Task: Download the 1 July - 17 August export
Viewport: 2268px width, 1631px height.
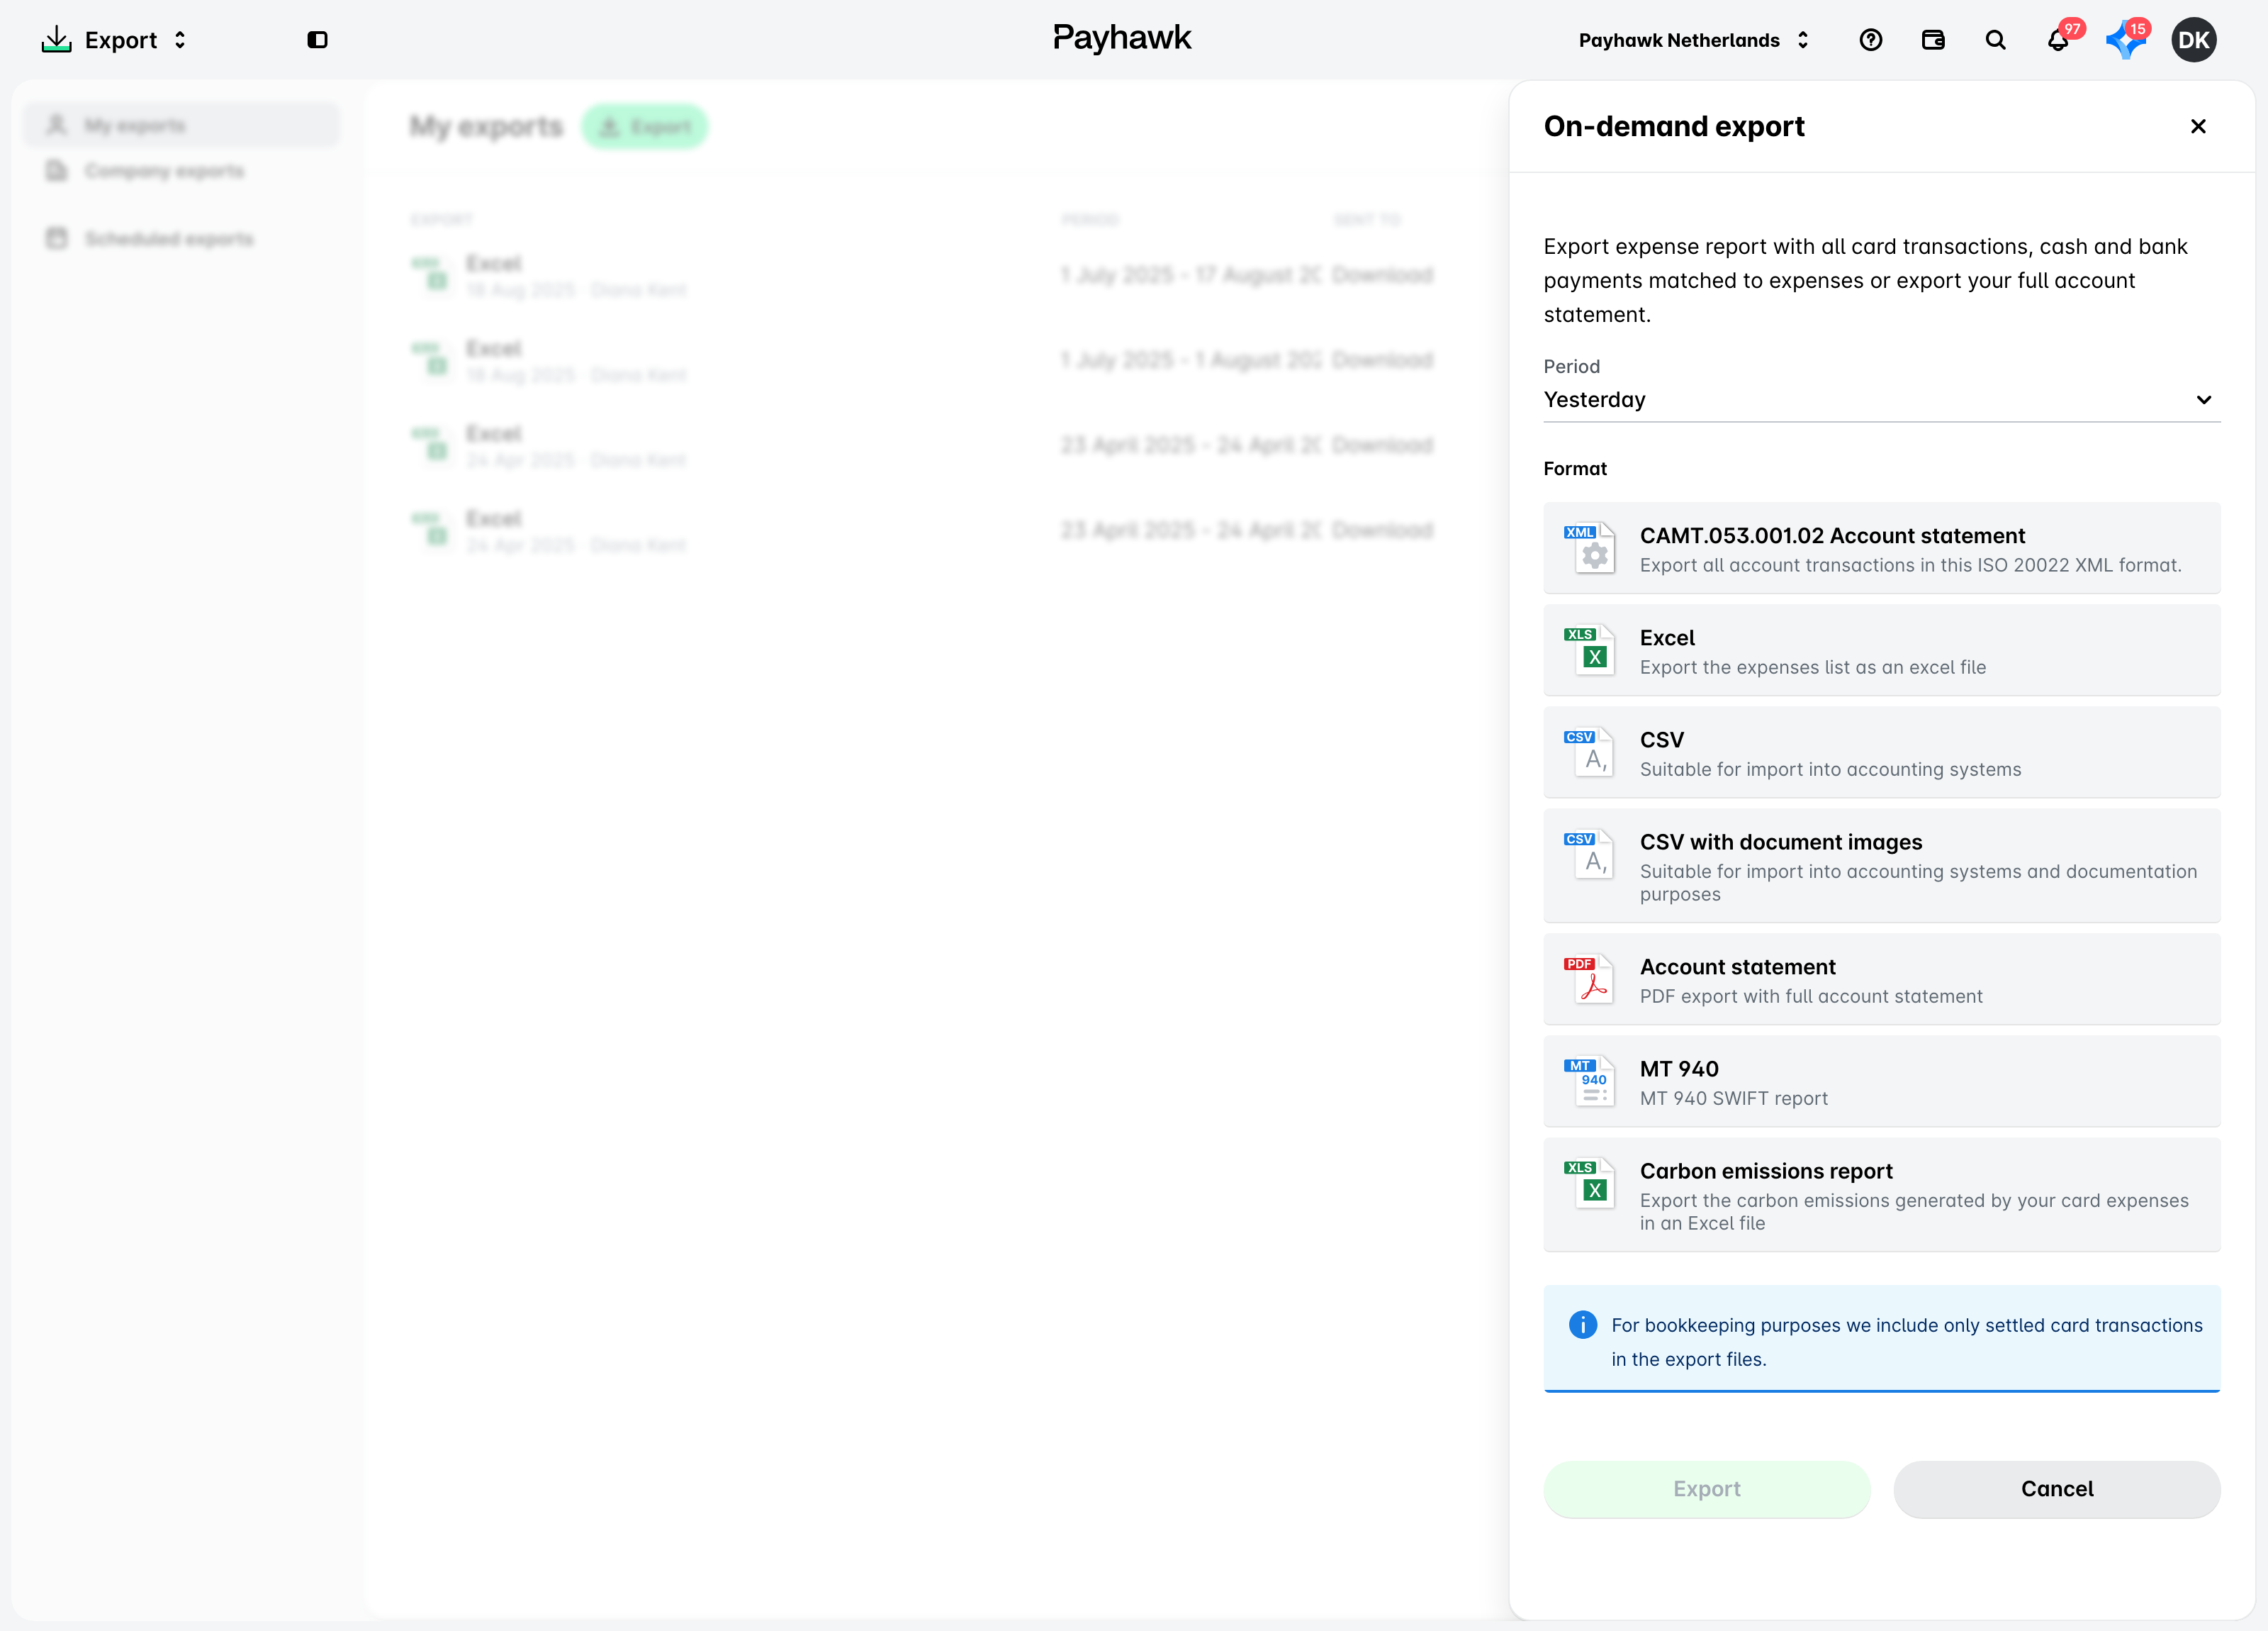Action: coord(1382,275)
